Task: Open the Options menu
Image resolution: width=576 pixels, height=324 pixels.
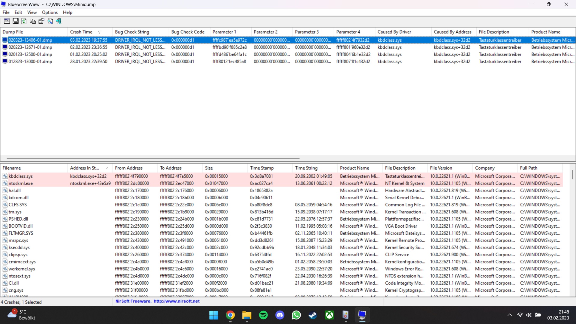Action: click(49, 12)
